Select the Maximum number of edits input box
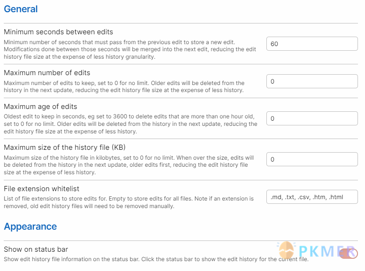Screen dimensions: 365x271 pos(312,81)
